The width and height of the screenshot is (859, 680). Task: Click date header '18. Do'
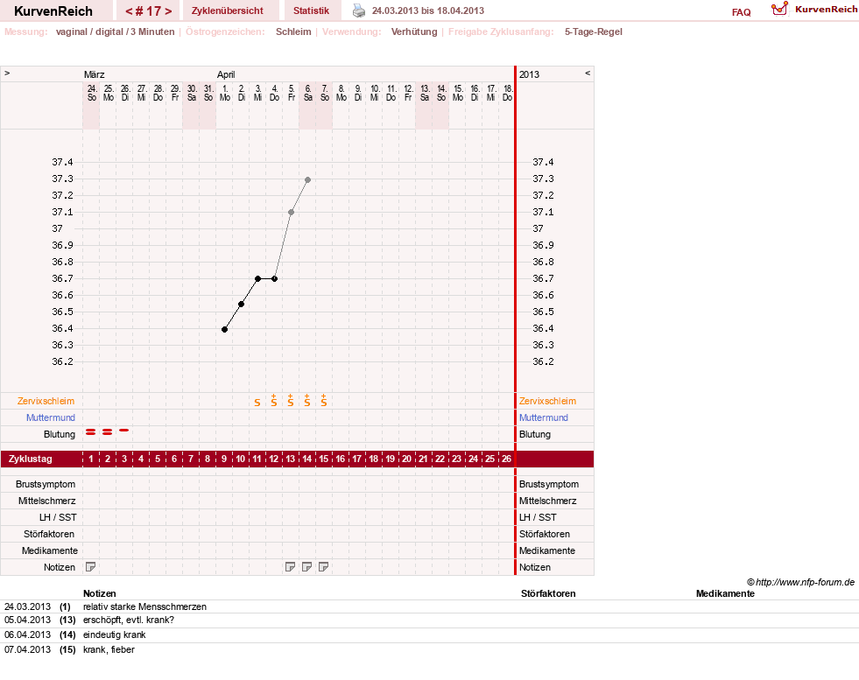coord(507,93)
